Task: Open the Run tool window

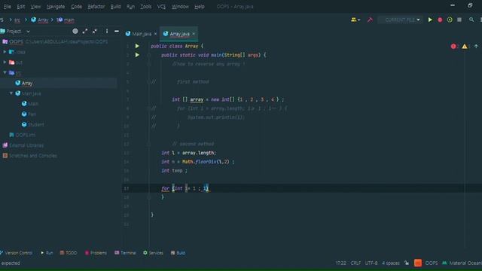Action: click(47, 253)
